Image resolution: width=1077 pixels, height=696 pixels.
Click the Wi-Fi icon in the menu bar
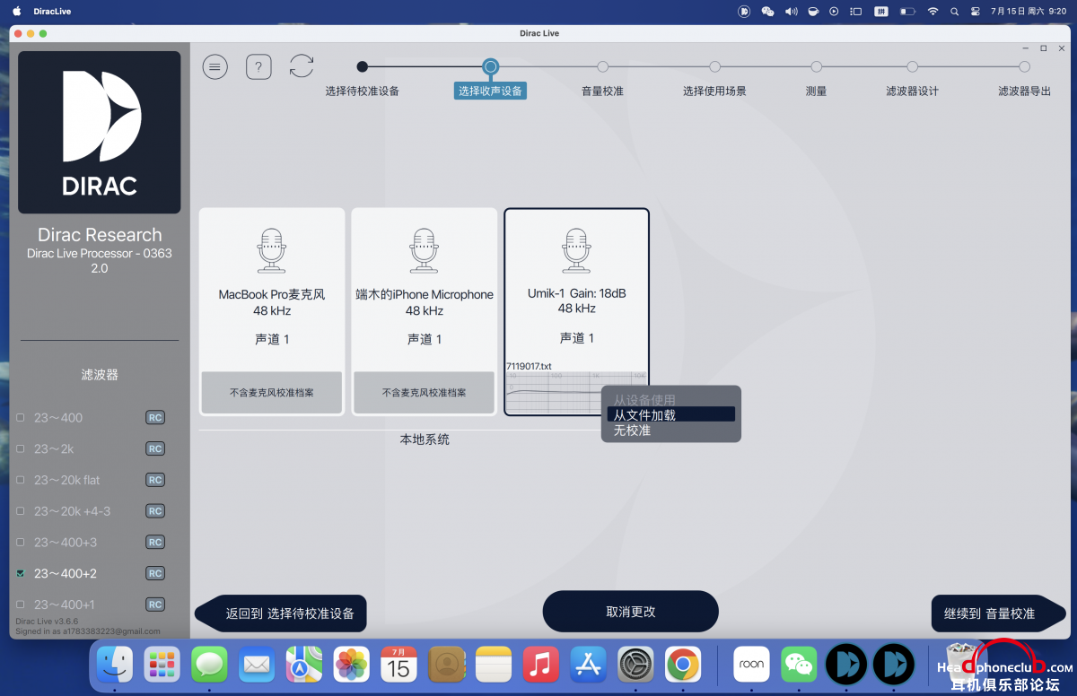point(933,12)
